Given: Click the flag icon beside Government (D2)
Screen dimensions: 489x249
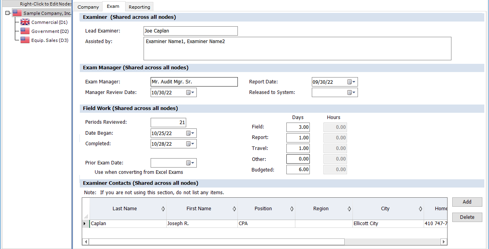Looking at the screenshot, I should 25,31.
